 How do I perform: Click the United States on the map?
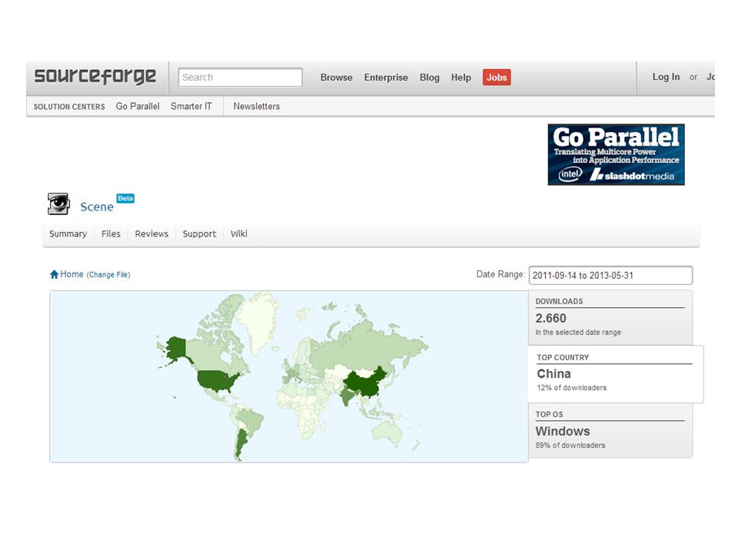[x=217, y=380]
